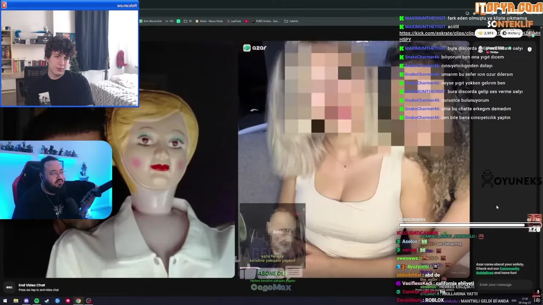Viewport: 543px width, 305px height.
Task: Open File Explorer from the taskbar
Action: tap(16, 301)
